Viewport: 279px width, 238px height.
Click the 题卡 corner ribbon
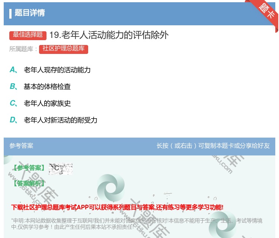click(x=266, y=12)
